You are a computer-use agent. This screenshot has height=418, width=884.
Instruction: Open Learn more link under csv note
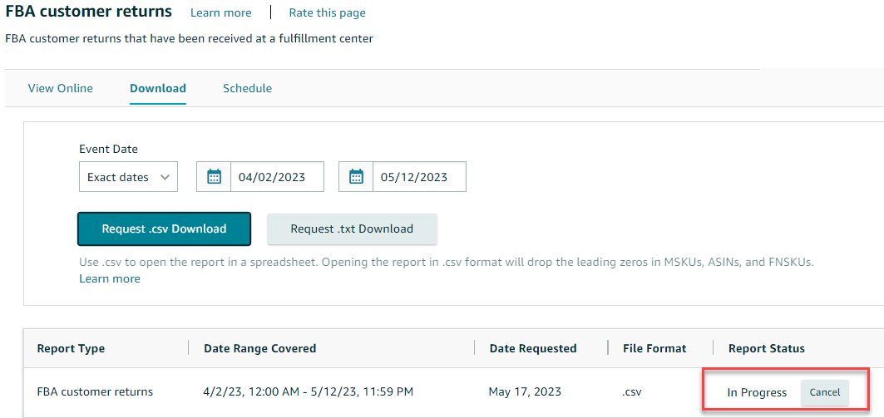click(110, 279)
